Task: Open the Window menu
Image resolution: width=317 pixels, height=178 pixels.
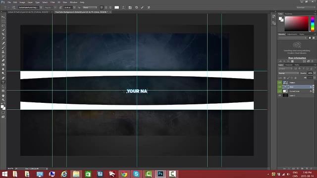Action: pos(73,2)
